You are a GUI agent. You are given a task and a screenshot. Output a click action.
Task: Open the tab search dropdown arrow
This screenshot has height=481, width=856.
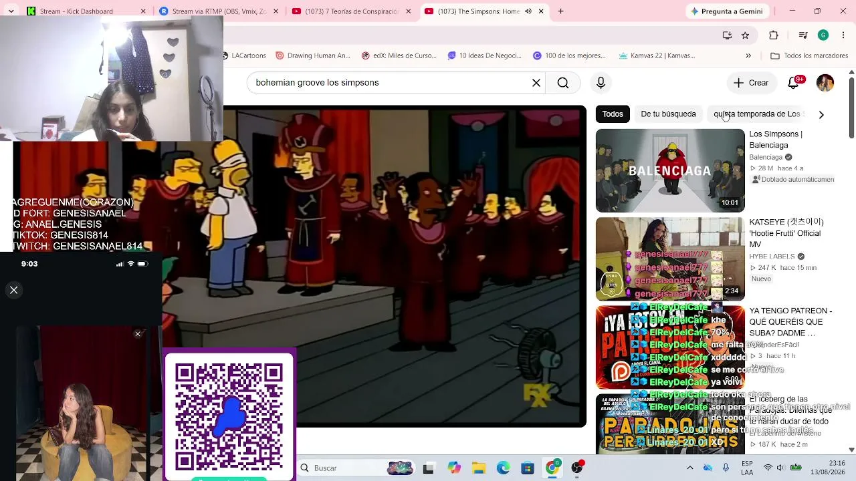11,11
